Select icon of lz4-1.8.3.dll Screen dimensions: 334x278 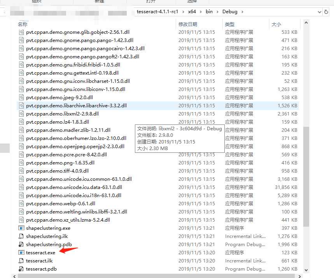(x=21, y=122)
